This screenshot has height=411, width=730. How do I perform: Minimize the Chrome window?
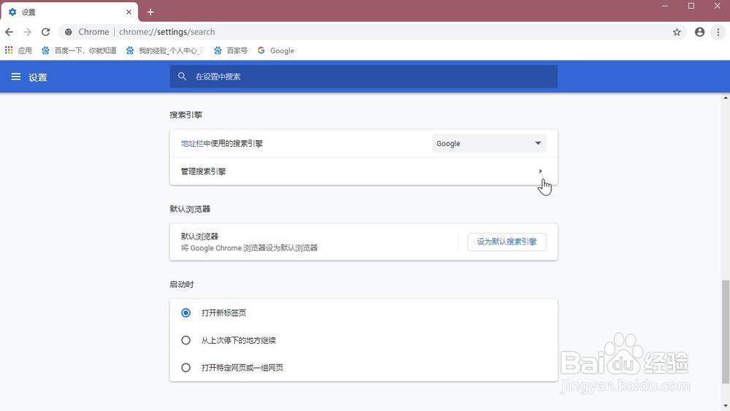665,6
